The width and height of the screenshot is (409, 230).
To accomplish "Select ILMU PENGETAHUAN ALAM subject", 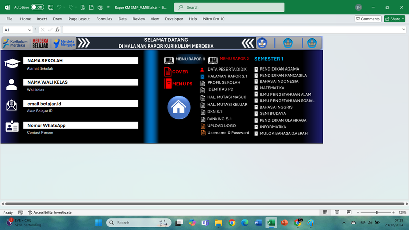I will pos(285,94).
